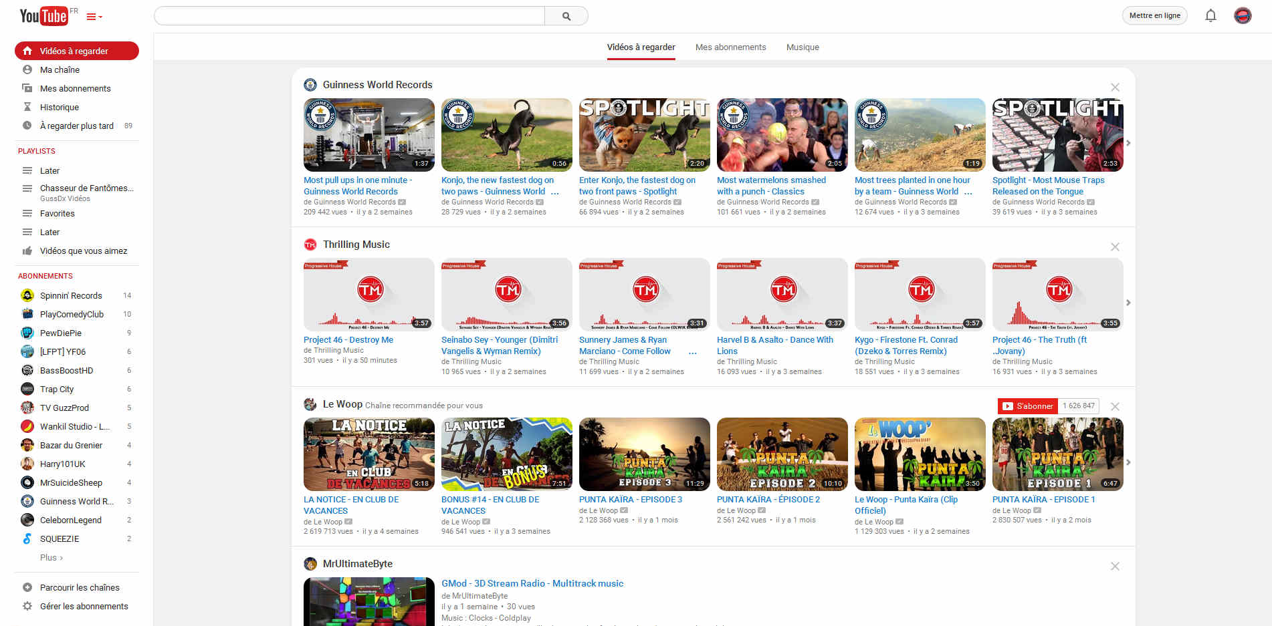Screen dimensions: 1272x626
Task: Expand the 'two paws - Guinness World' title ellipsis
Action: tap(555, 192)
